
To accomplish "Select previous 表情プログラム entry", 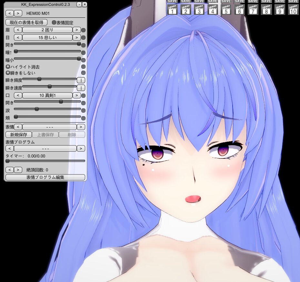I will coord(10,148).
